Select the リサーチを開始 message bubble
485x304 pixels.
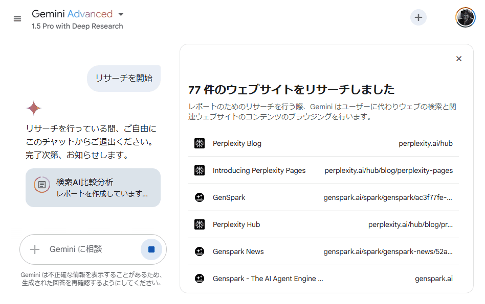click(x=124, y=79)
